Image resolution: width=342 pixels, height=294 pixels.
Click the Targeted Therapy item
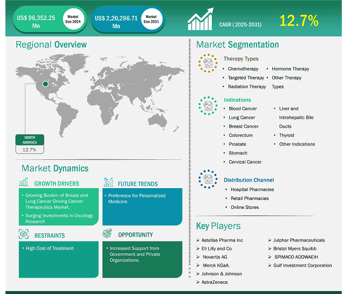coord(246,78)
